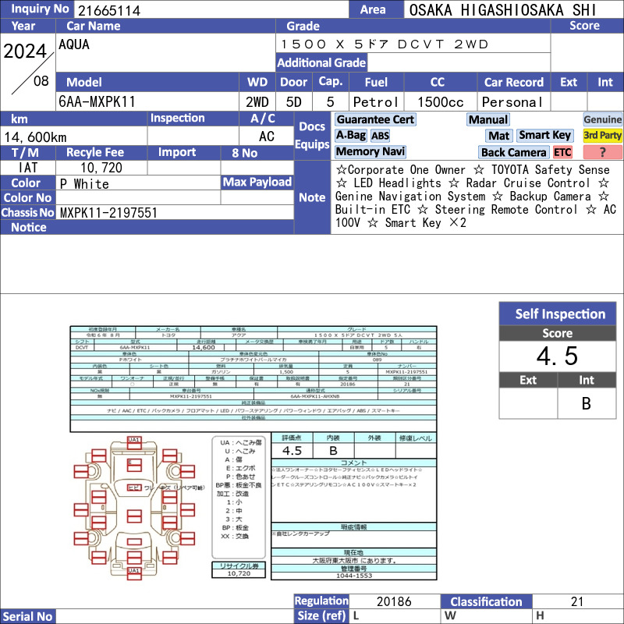Click the ABS equipment badge
The image size is (624, 624).
click(380, 136)
